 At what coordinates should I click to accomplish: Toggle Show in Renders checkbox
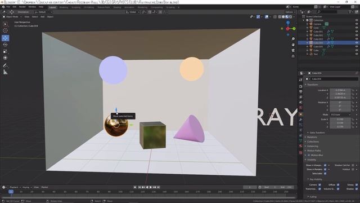click(325, 169)
